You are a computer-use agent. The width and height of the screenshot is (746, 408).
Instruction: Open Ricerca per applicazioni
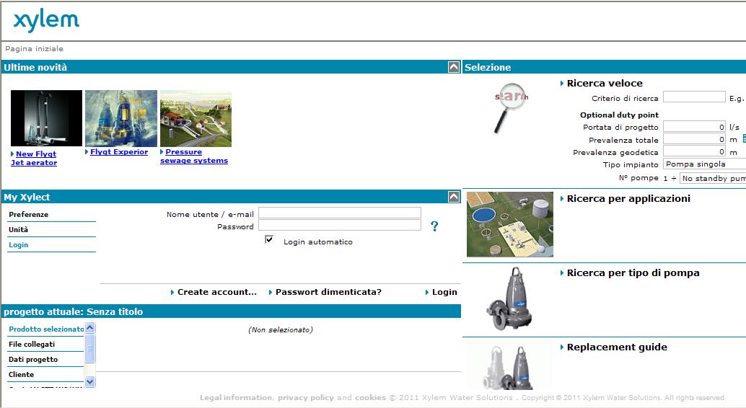(x=628, y=199)
